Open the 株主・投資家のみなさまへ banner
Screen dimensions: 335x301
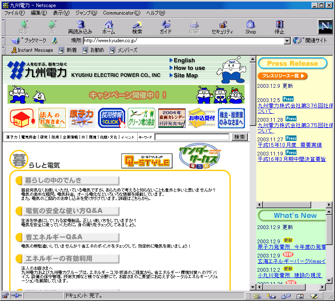[232, 118]
